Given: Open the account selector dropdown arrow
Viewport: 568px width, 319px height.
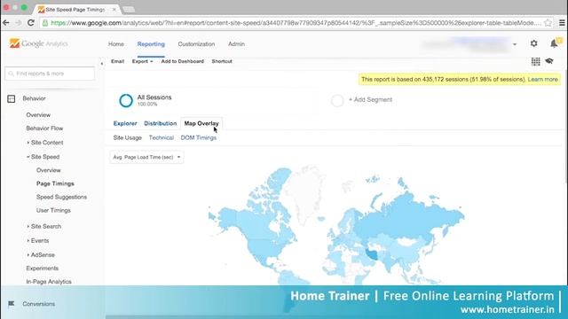Looking at the screenshot, I should point(515,44).
